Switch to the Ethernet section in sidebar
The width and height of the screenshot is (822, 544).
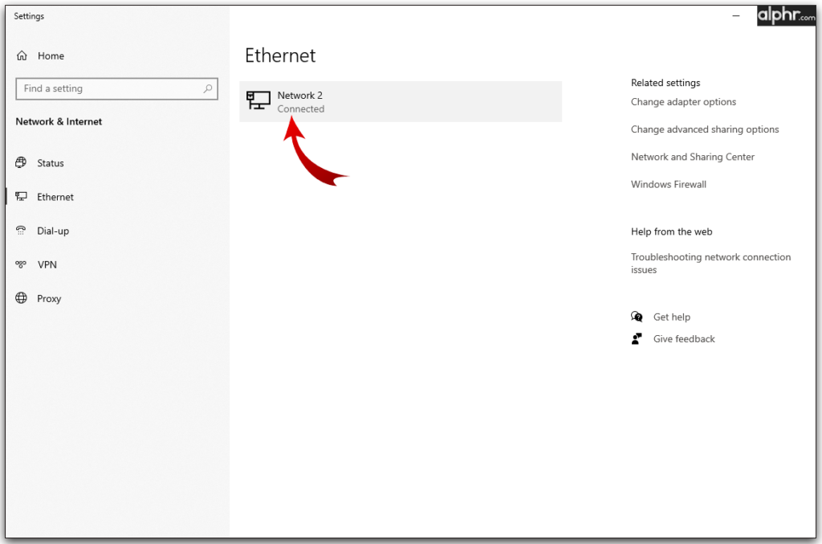point(55,197)
